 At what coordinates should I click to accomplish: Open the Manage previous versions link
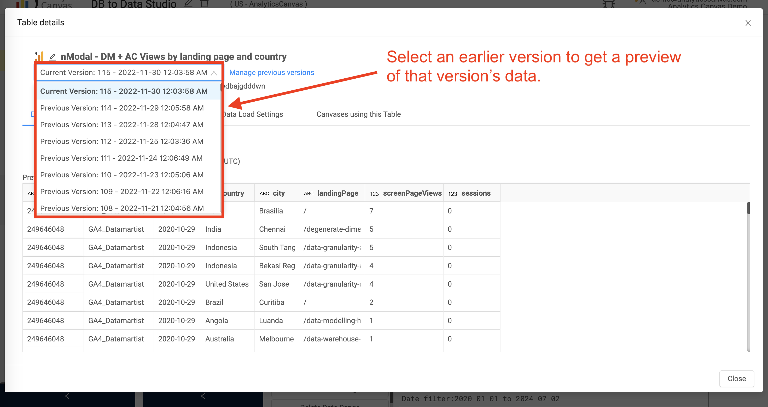271,72
